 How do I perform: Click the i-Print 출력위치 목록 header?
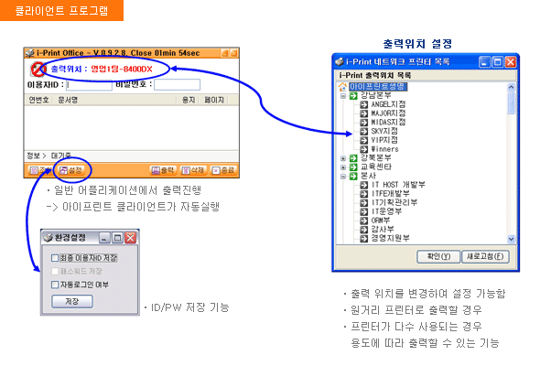pyautogui.click(x=375, y=75)
